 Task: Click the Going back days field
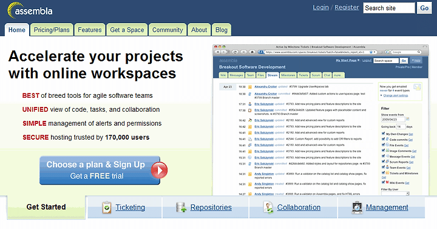[401, 126]
